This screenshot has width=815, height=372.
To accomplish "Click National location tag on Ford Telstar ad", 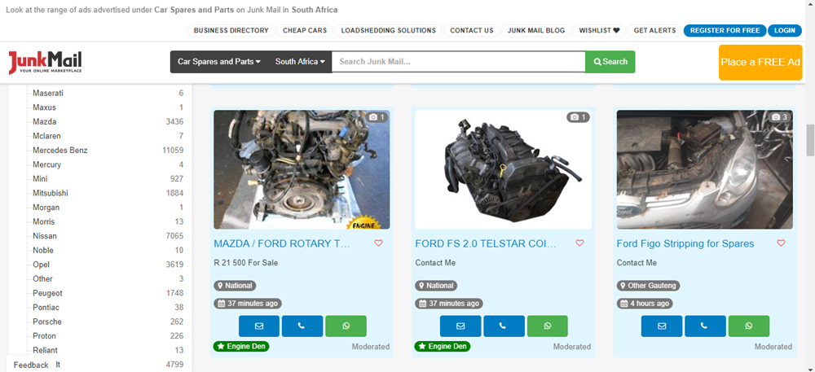I will [x=436, y=286].
